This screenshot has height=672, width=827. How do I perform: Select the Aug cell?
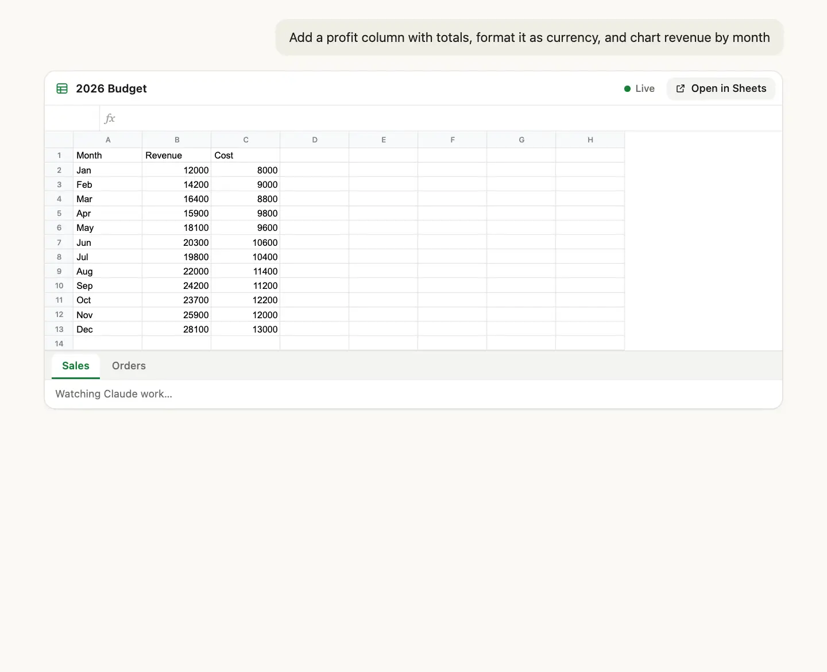[x=108, y=271]
